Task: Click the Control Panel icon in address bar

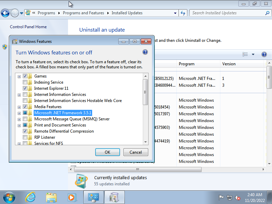Action: coord(28,13)
